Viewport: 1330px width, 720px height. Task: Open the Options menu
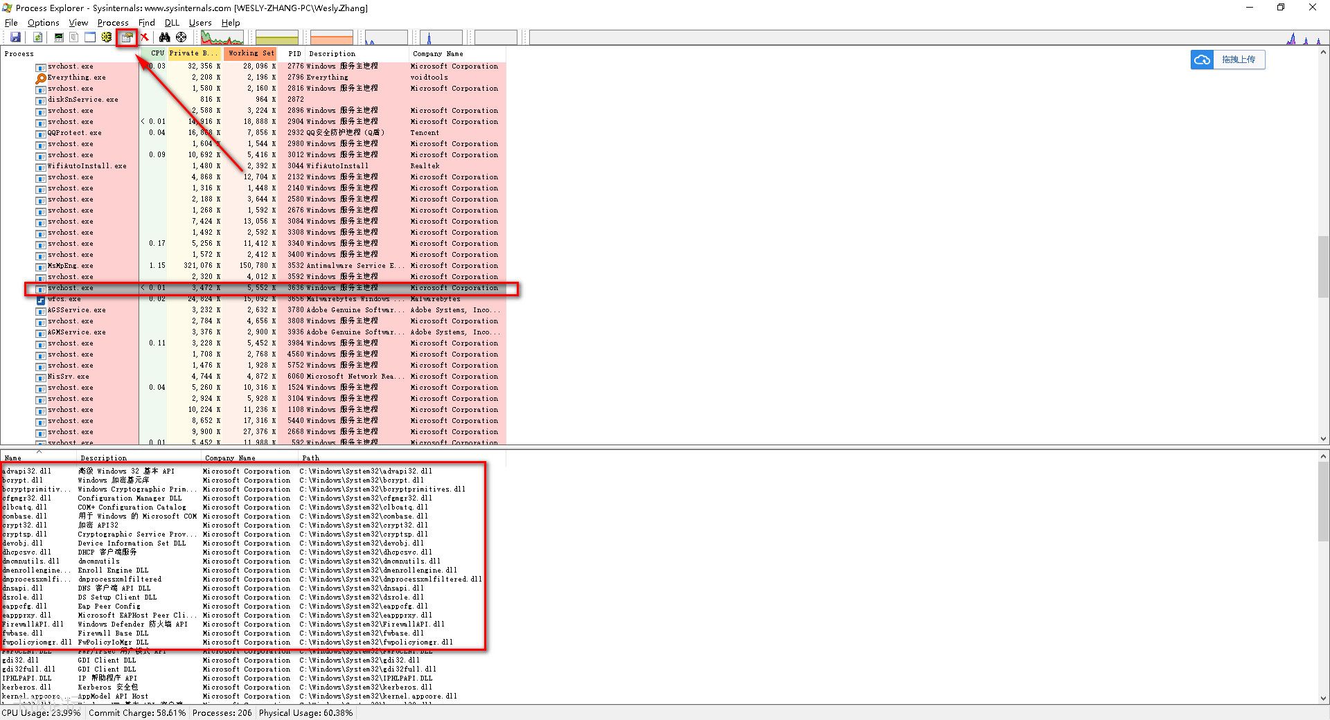point(43,22)
